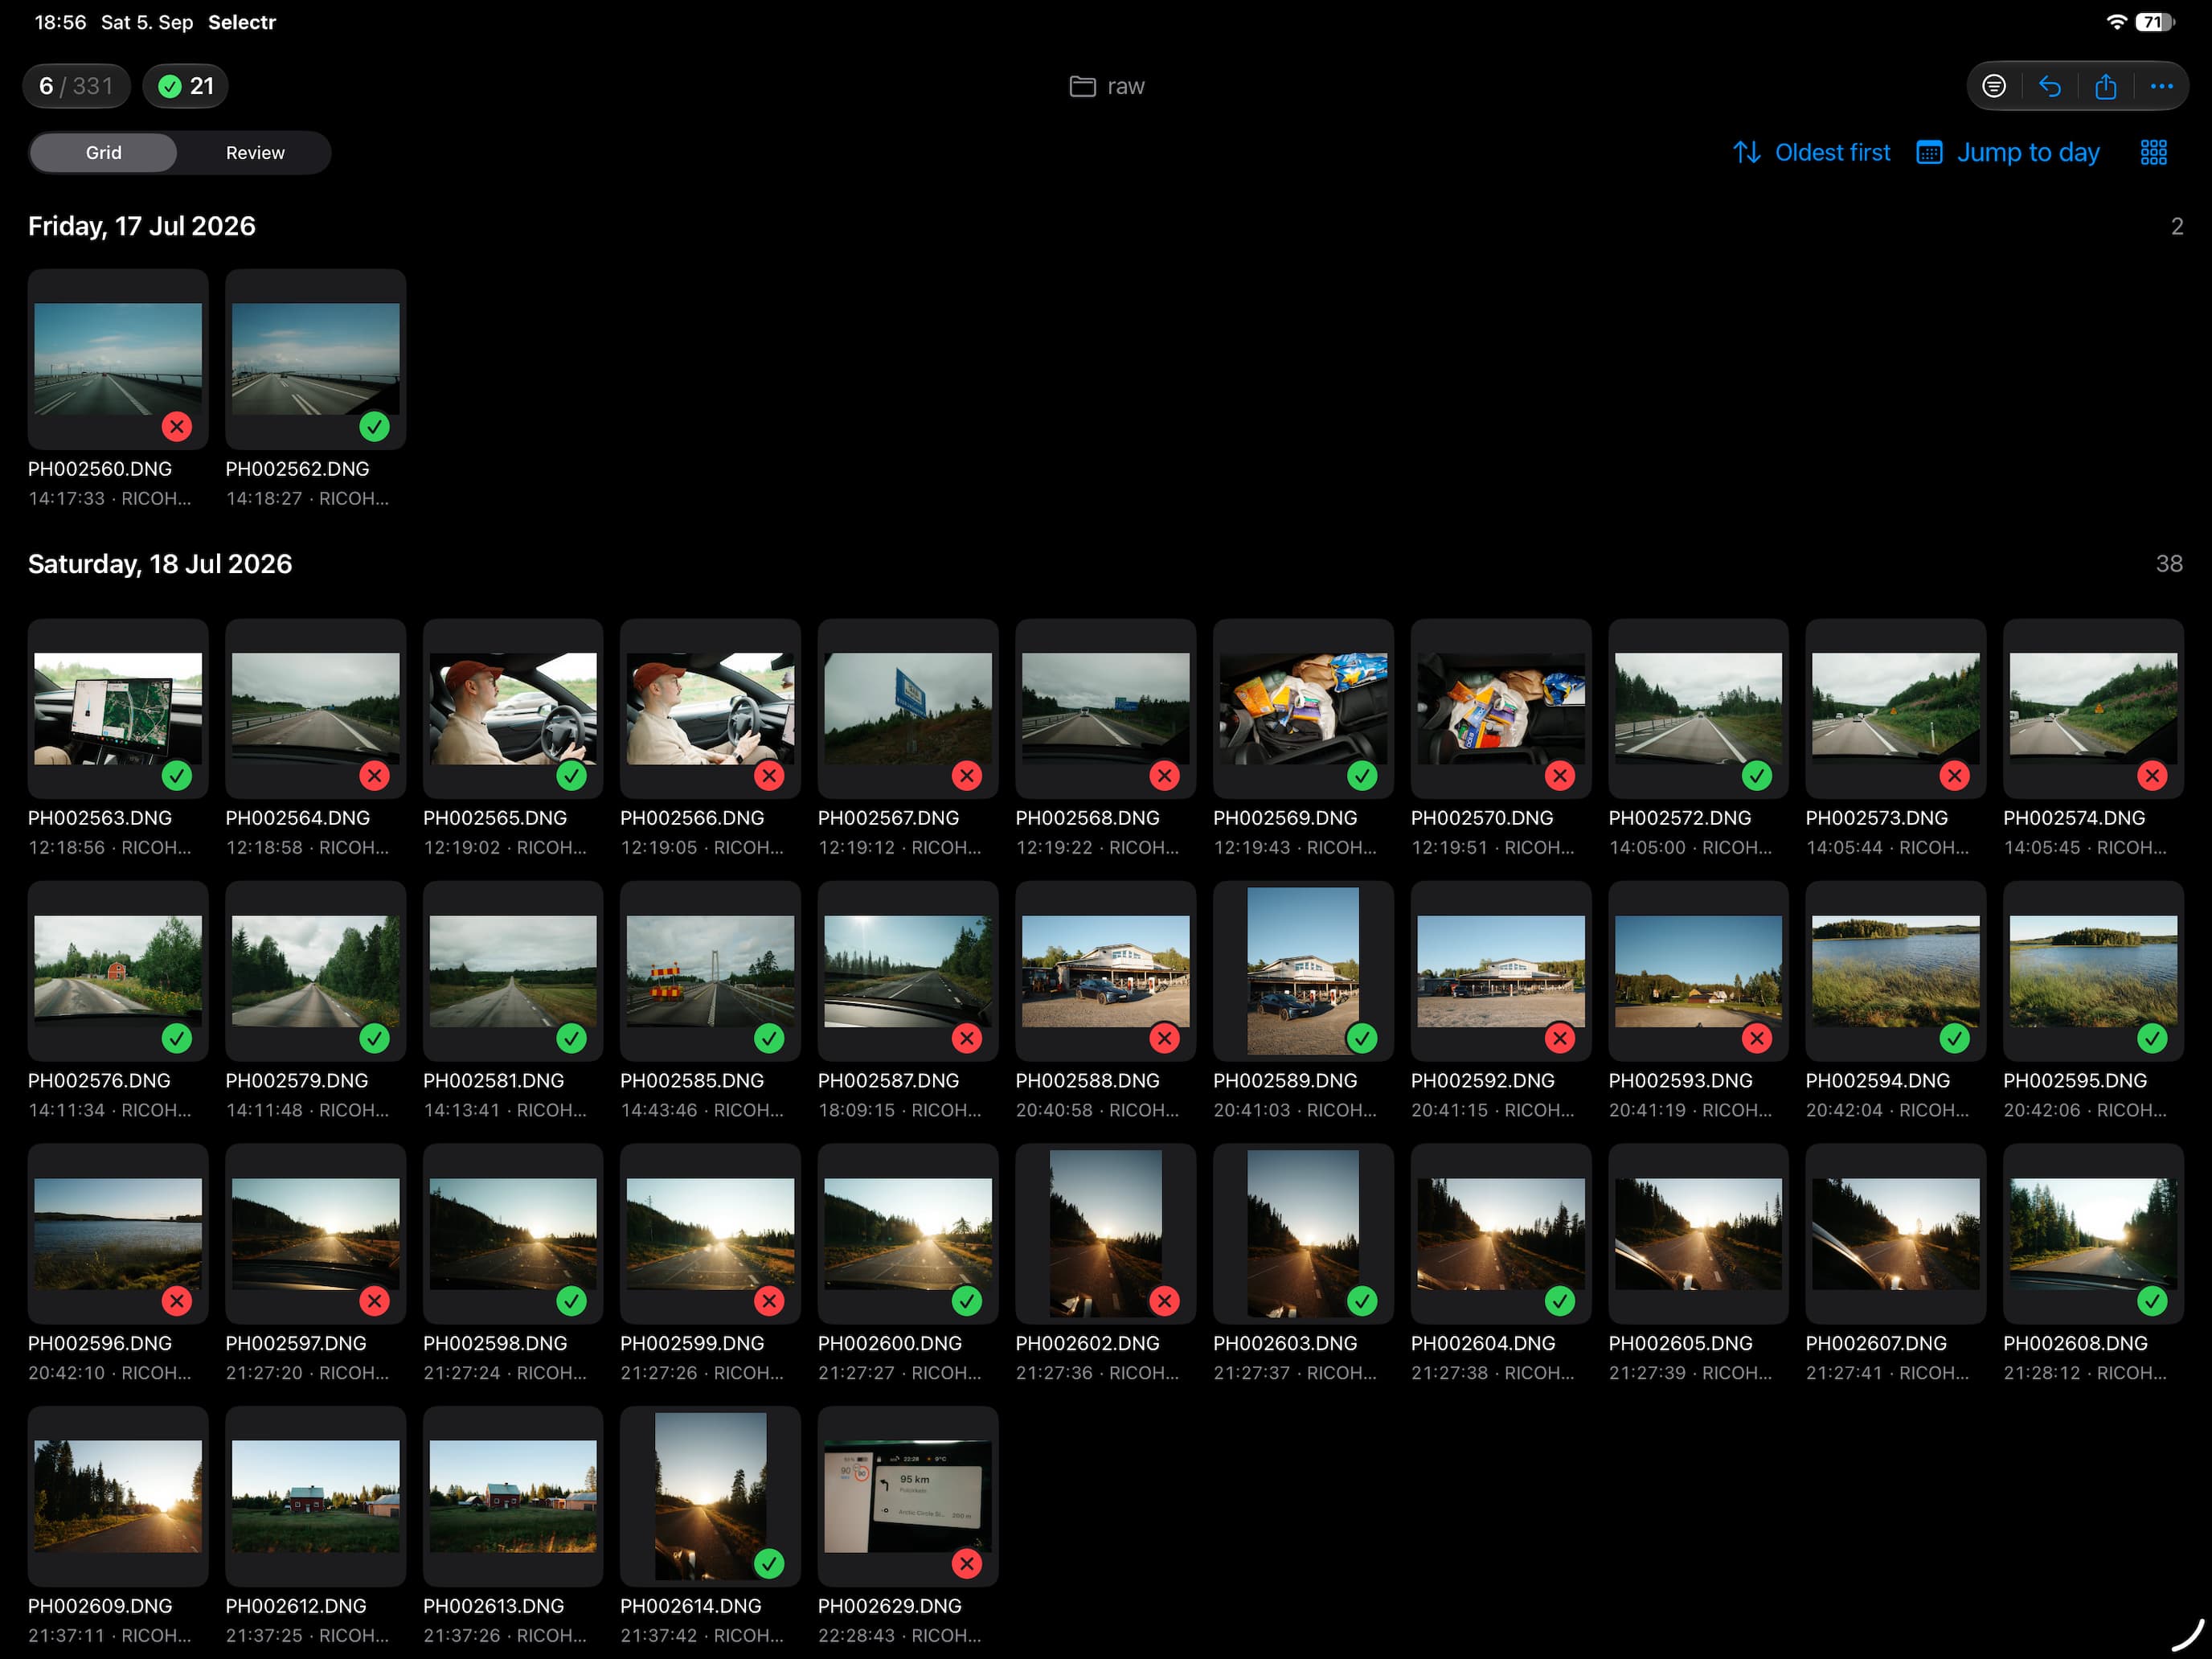Image resolution: width=2212 pixels, height=1659 pixels.
Task: Click the red X on PH002593.DNG
Action: click(1757, 1039)
